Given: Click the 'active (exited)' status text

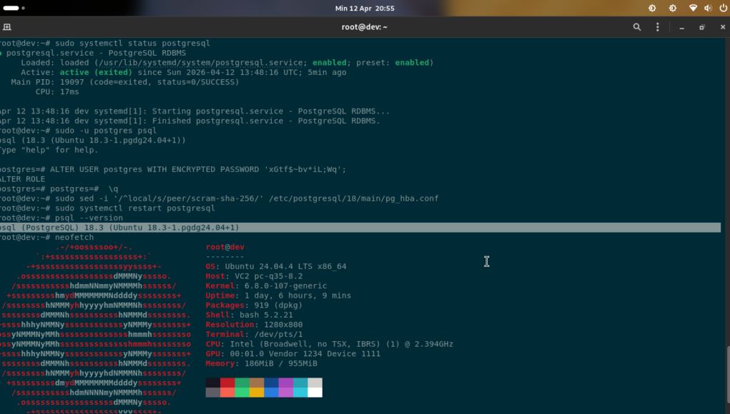Looking at the screenshot, I should click(x=96, y=73).
